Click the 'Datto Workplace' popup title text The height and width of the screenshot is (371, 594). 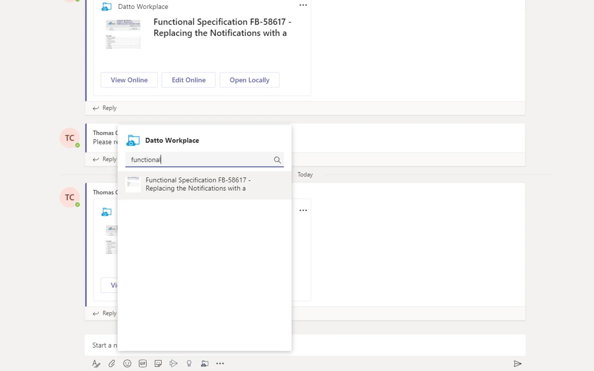172,141
